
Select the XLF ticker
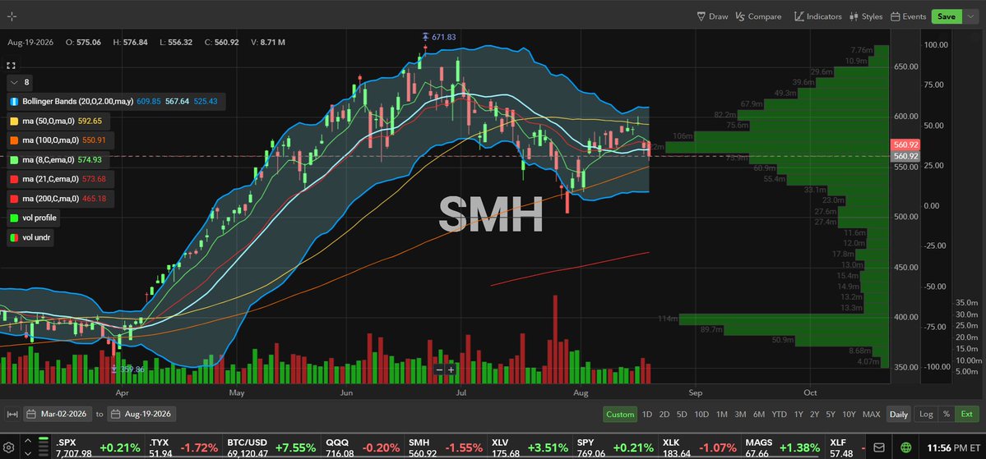845,448
